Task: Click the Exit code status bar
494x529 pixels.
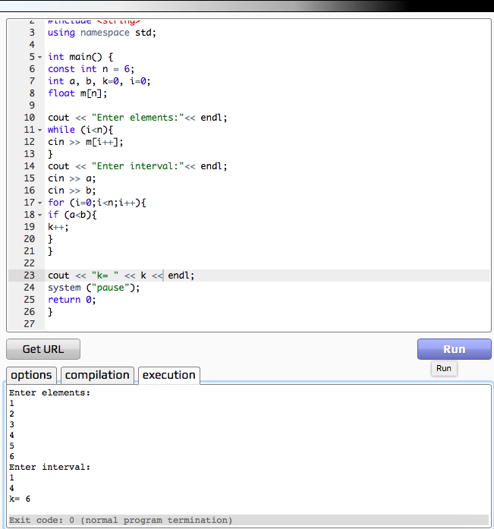Action: pyautogui.click(x=121, y=520)
